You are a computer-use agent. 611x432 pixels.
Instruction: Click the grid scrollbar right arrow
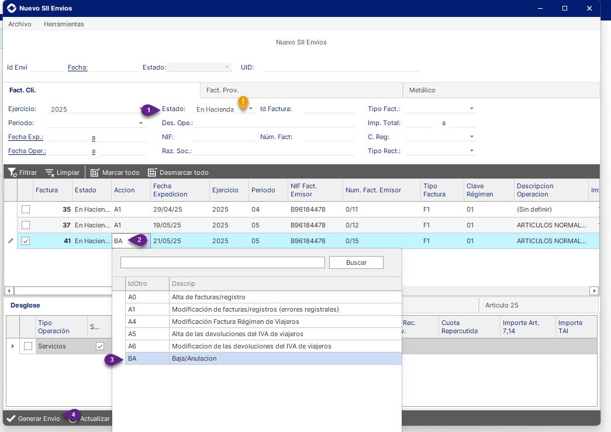[x=594, y=291]
